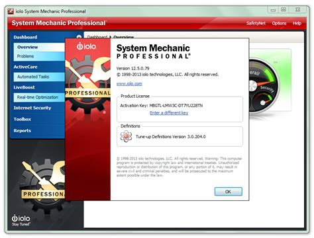Open Automated Tasks under ActiveCare
Viewport: 314px width, 238px height.
tap(39, 77)
